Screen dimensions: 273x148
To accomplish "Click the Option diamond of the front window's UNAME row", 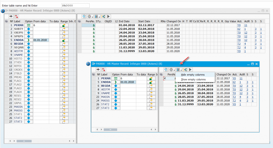I will (116, 93).
